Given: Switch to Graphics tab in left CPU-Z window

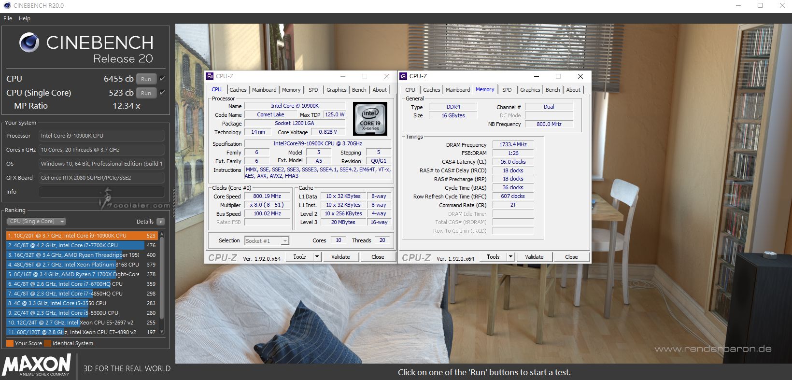Looking at the screenshot, I should click(x=336, y=90).
